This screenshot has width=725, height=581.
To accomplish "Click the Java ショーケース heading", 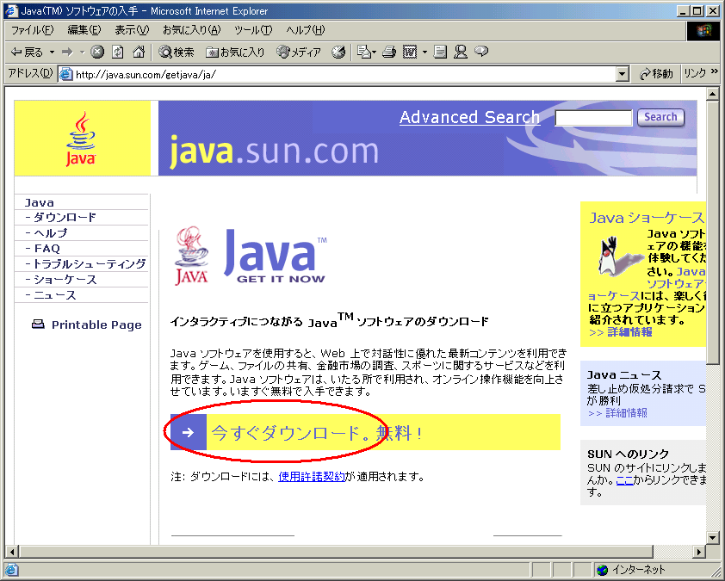I will (647, 218).
